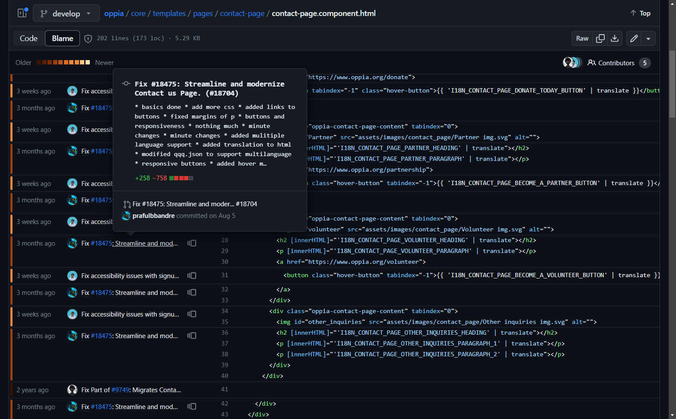
Task: Switch to the Code view tab
Action: pyautogui.click(x=29, y=38)
